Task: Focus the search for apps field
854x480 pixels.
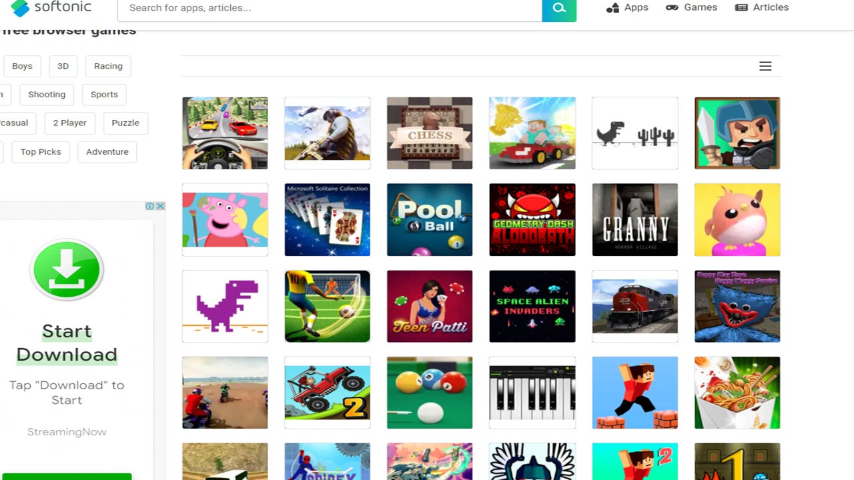Action: point(330,9)
